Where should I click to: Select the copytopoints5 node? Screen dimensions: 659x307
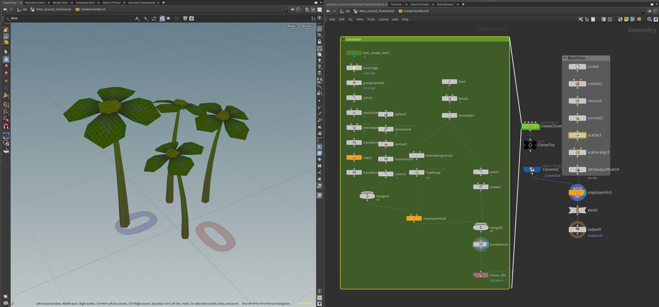click(577, 192)
